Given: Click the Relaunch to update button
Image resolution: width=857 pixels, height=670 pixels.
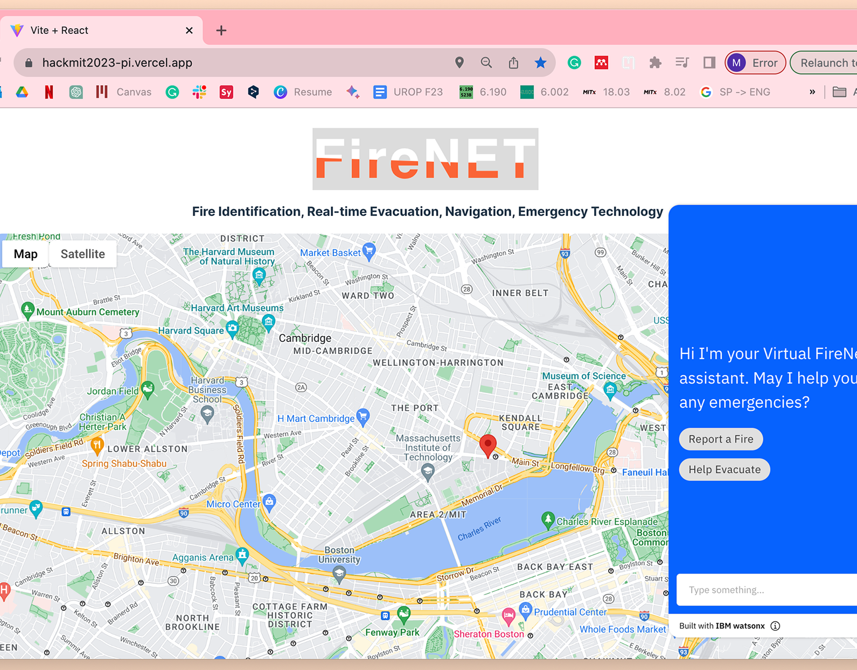Looking at the screenshot, I should pyautogui.click(x=824, y=63).
